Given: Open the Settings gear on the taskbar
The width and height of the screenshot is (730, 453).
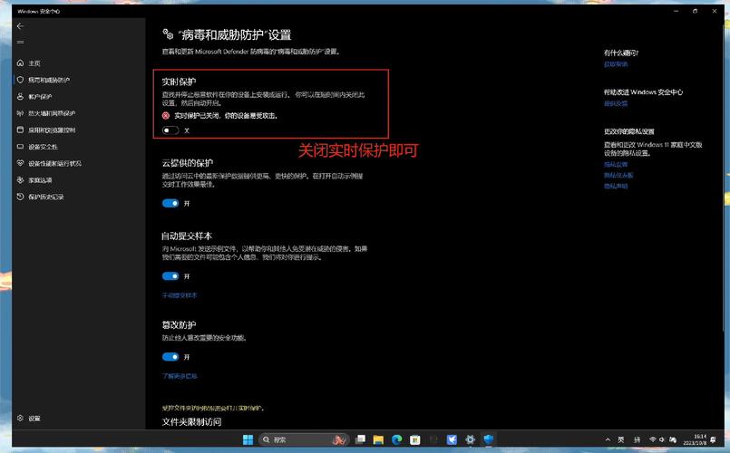Looking at the screenshot, I should point(471,439).
